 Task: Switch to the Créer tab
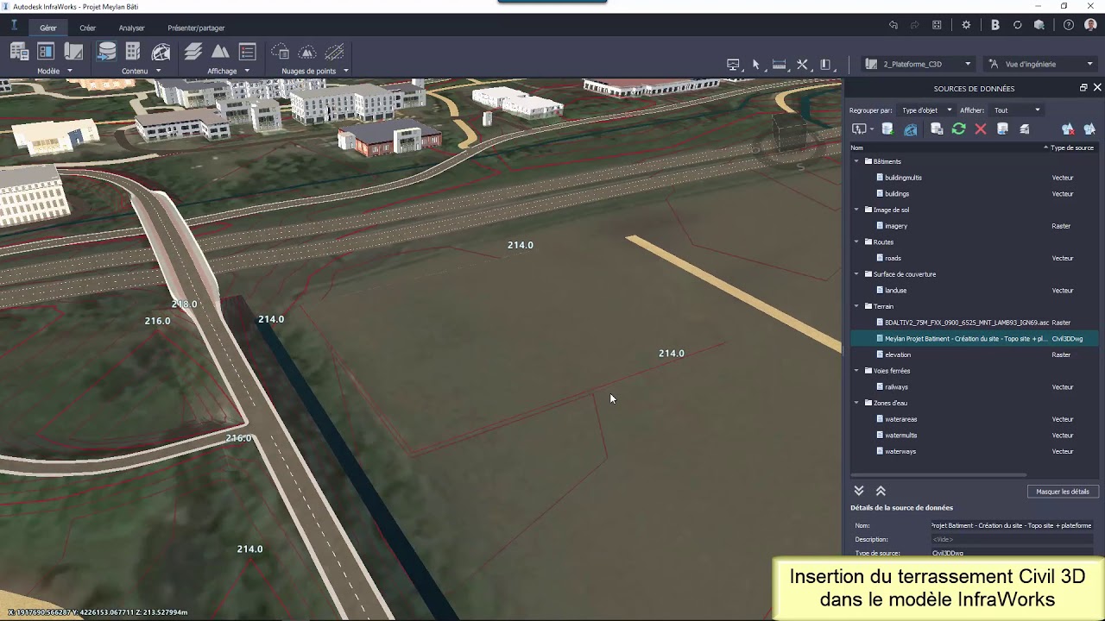[87, 28]
